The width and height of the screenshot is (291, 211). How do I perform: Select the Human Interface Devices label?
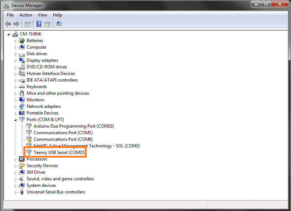pos(51,74)
